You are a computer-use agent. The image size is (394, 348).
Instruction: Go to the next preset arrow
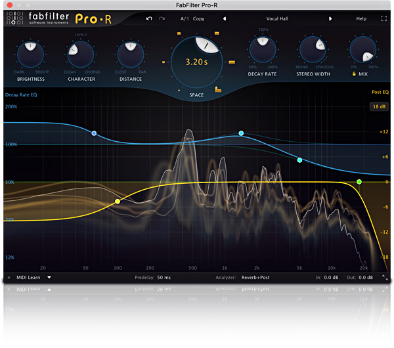click(x=330, y=18)
